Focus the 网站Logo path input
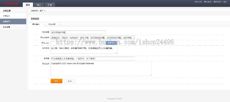This screenshot has height=102, width=230. tap(78, 43)
